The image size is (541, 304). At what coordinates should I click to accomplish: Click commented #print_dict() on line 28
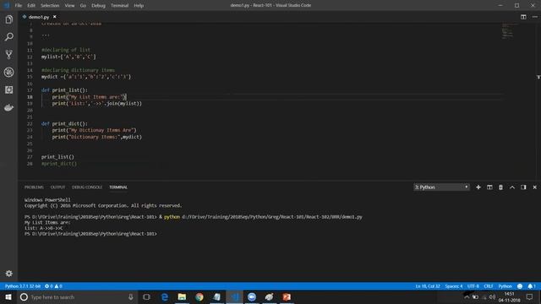pos(59,164)
